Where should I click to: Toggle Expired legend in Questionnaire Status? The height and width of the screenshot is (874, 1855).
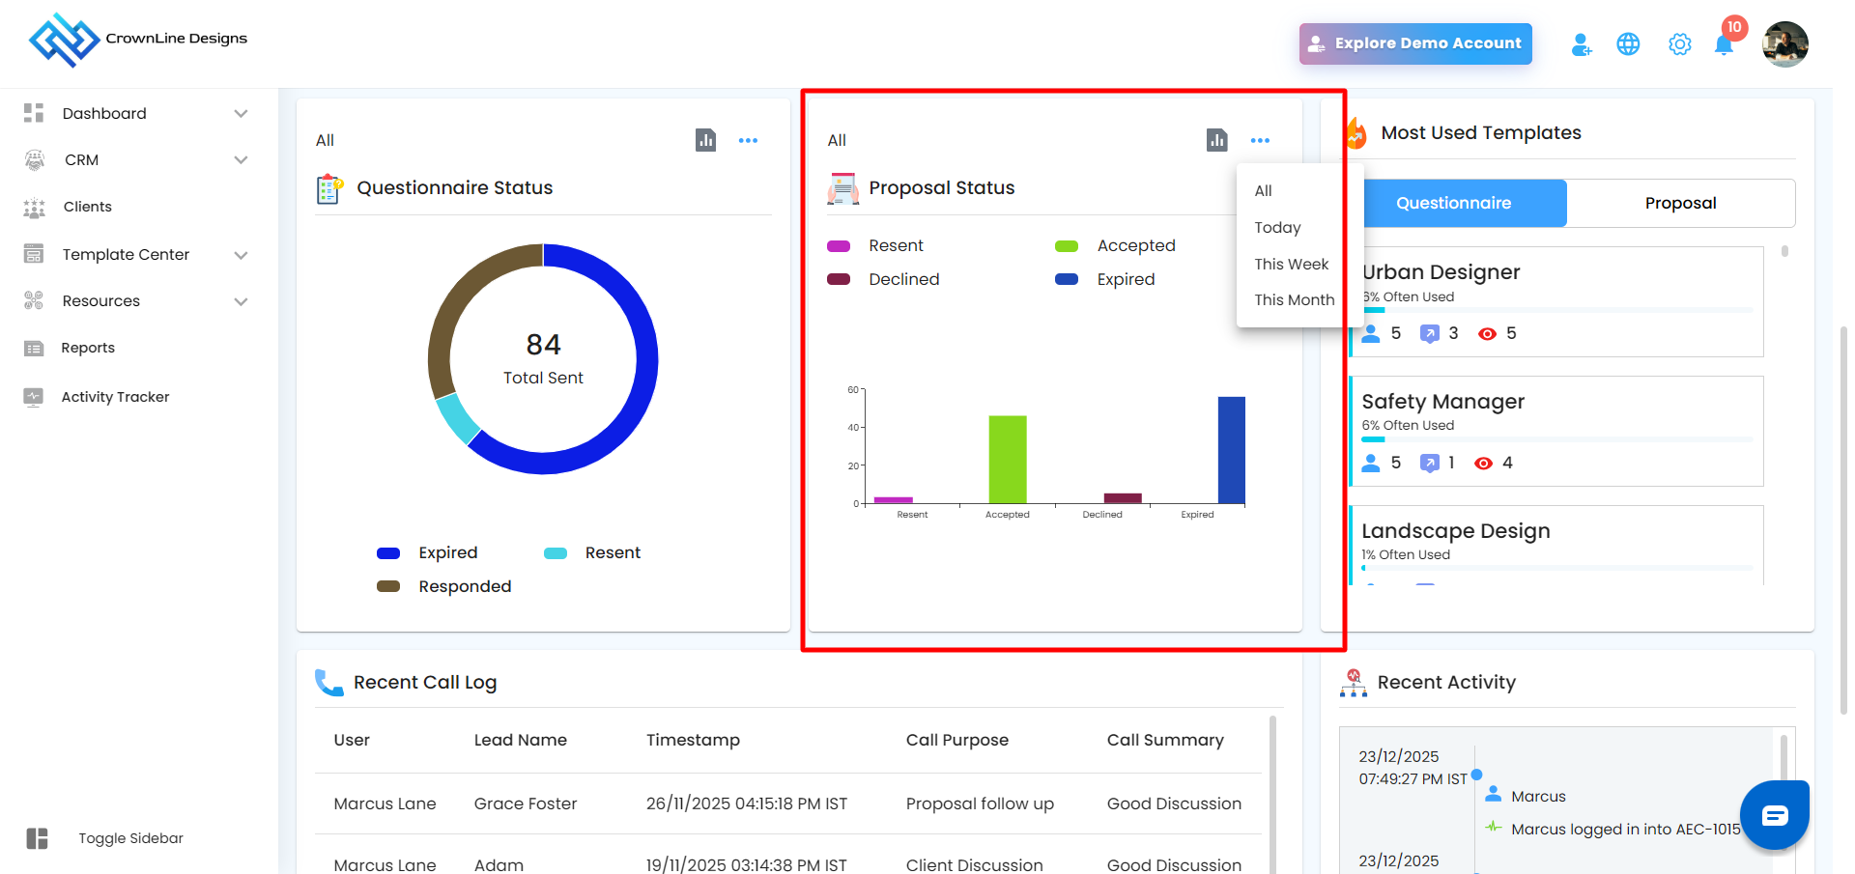[x=427, y=552]
